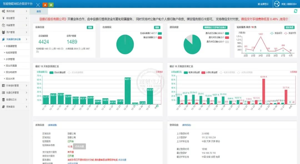Click the 12-24 bar in channel chart
The height and width of the screenshot is (164, 300).
pyautogui.click(x=127, y=91)
